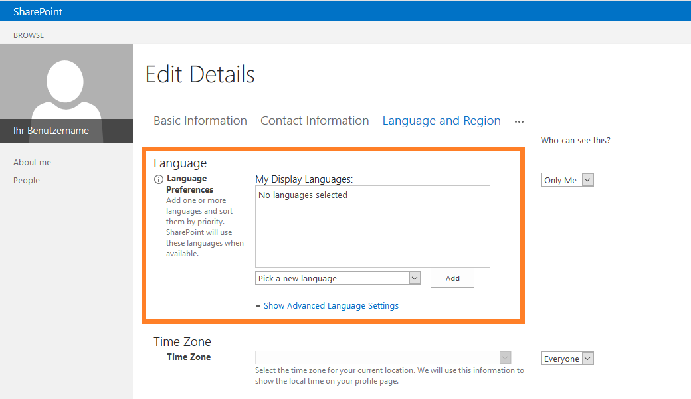Click the Time Zone section heading

pos(182,342)
